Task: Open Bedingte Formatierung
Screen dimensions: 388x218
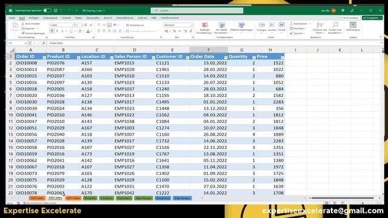Action: [x=204, y=28]
